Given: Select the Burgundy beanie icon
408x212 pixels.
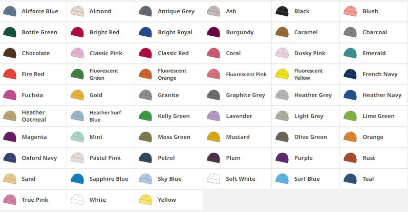Looking at the screenshot, I should (213, 33).
